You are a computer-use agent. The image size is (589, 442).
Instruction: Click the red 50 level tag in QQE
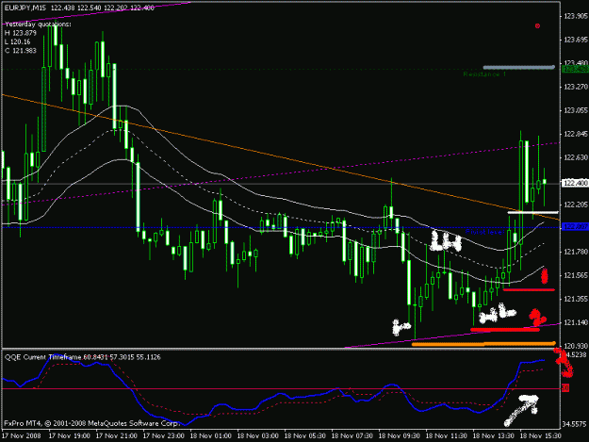(x=565, y=388)
